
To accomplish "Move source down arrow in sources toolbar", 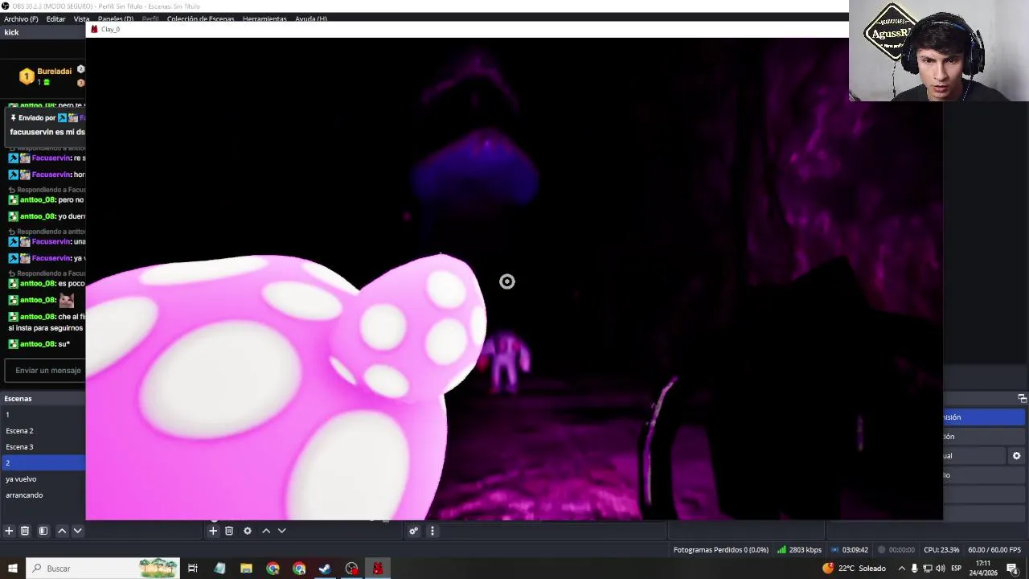I will [281, 531].
